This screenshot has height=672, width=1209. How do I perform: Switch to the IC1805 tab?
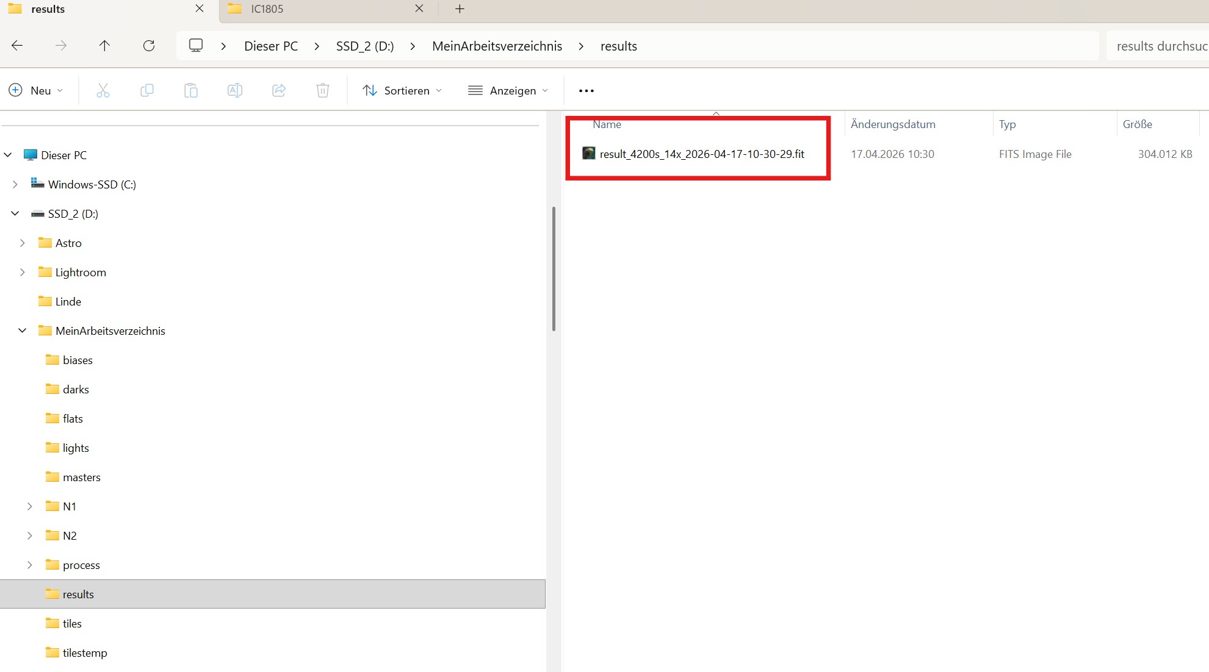point(267,9)
